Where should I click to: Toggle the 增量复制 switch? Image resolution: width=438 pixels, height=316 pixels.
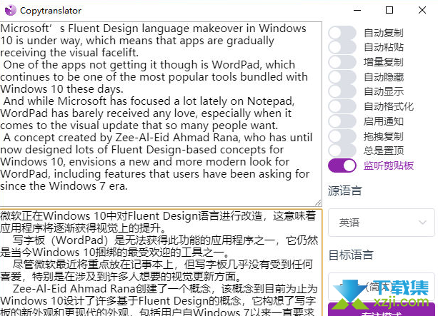[x=342, y=62]
